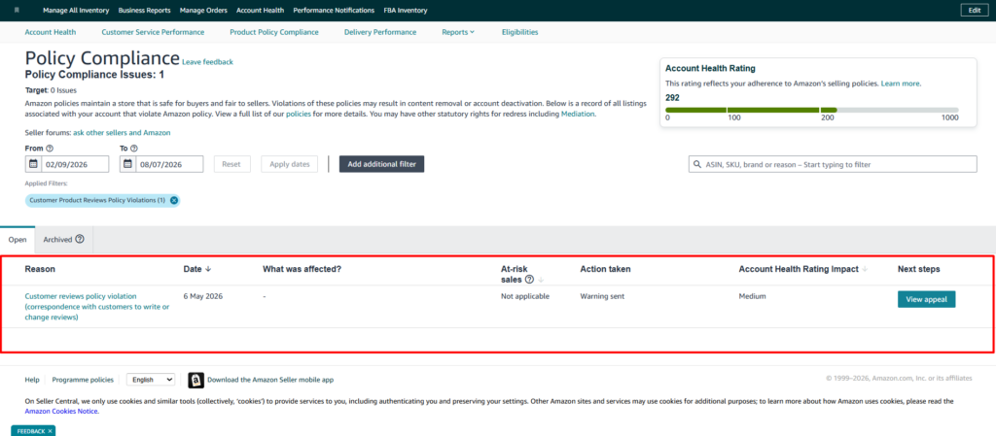Open the English language selector
This screenshot has width=996, height=436.
point(151,379)
